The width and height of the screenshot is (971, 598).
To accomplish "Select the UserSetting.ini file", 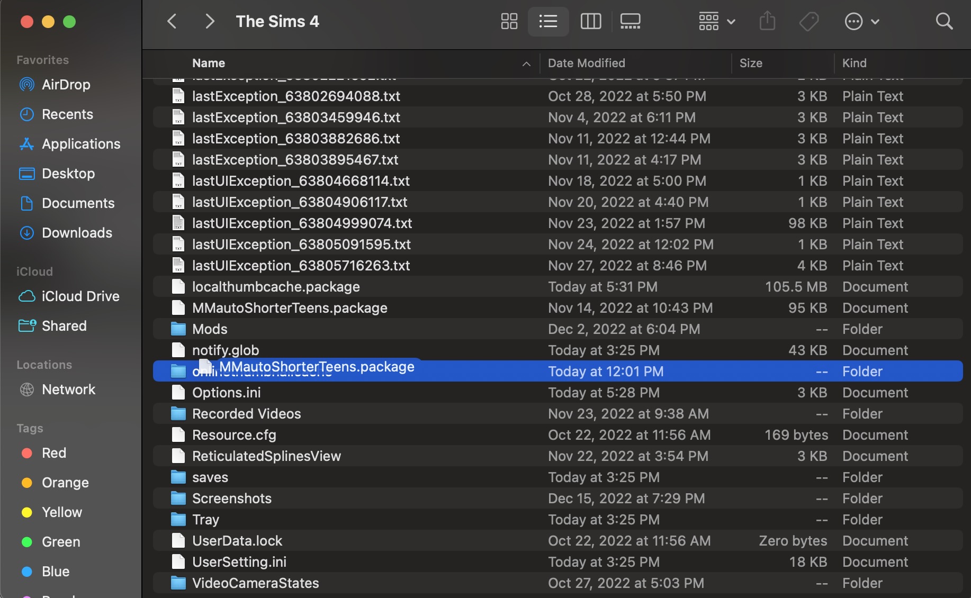I will tap(558, 562).
